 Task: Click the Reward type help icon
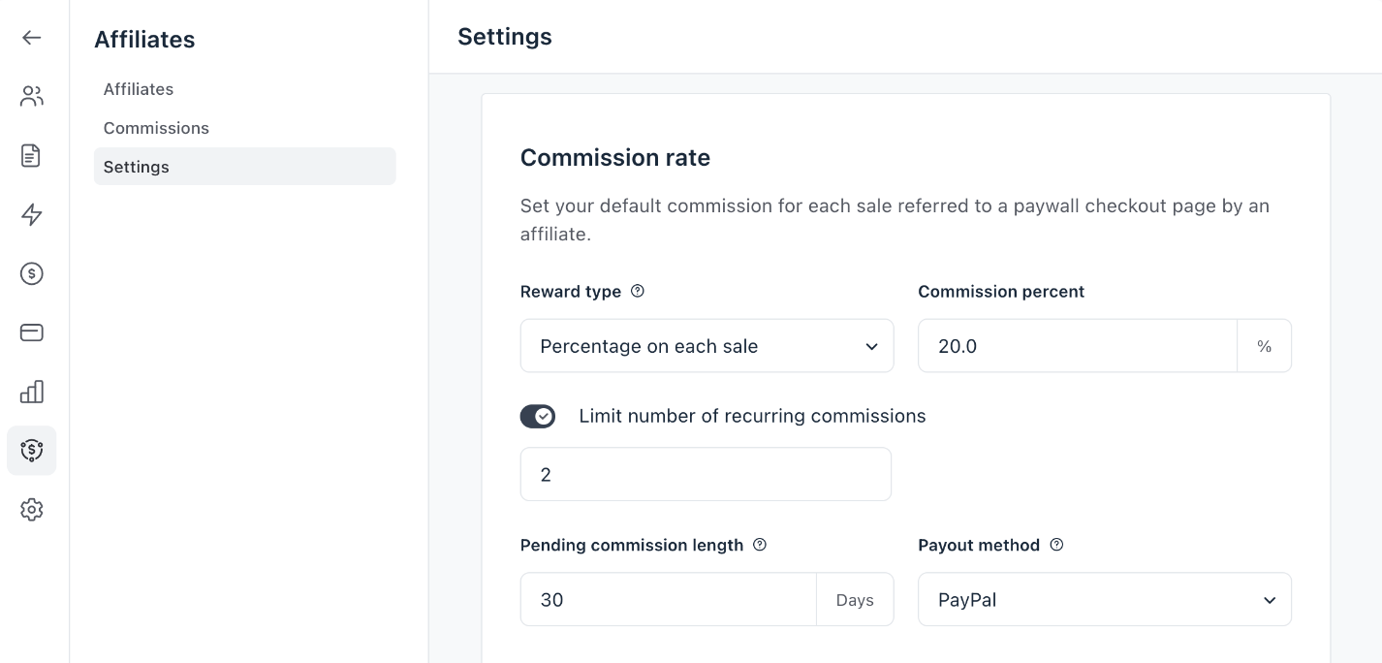click(x=638, y=291)
